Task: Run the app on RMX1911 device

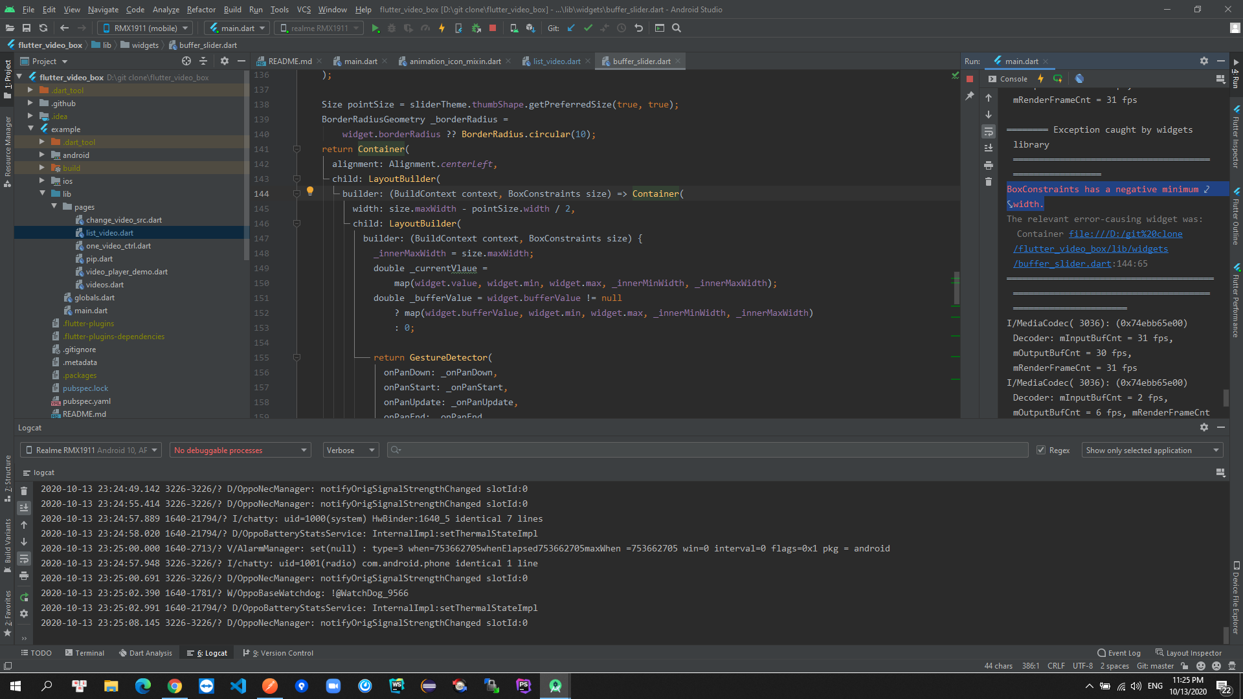Action: click(375, 28)
